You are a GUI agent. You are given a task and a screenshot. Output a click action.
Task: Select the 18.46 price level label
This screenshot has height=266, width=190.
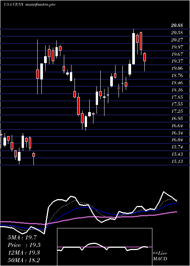(177, 83)
